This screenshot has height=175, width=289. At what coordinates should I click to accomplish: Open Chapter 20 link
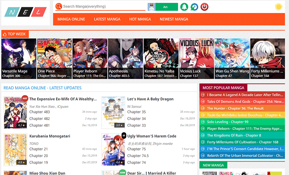38,156
